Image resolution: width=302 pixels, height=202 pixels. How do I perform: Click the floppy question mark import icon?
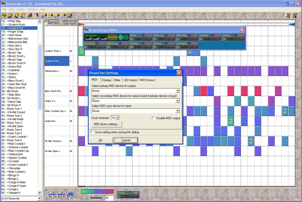23,16
